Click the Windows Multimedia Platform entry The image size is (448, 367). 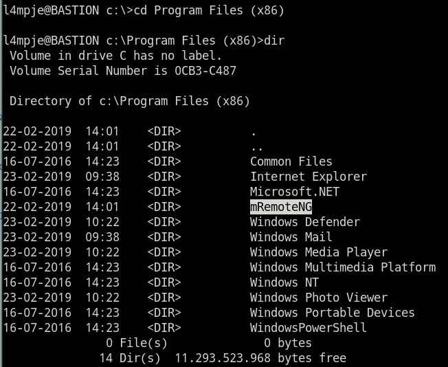tap(342, 267)
